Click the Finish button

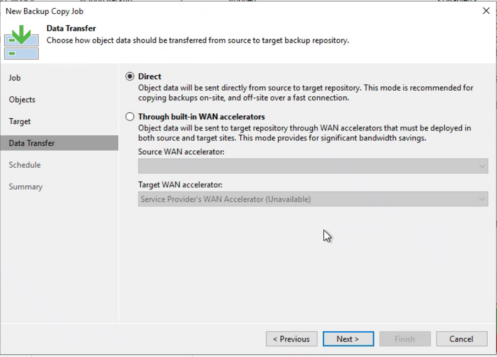(405, 339)
